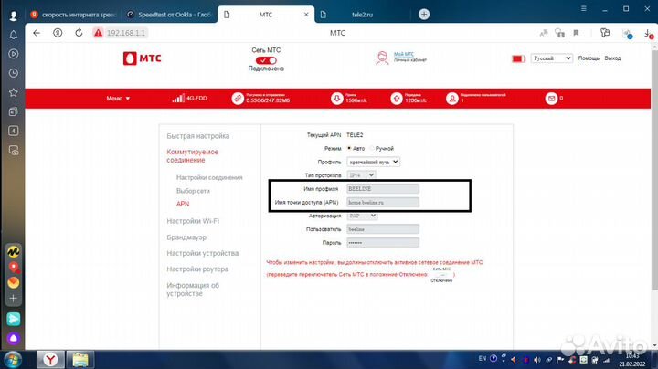Viewport: 658px width, 369px height.
Task: Open Настройки соединения submenu item
Action: [x=209, y=177]
